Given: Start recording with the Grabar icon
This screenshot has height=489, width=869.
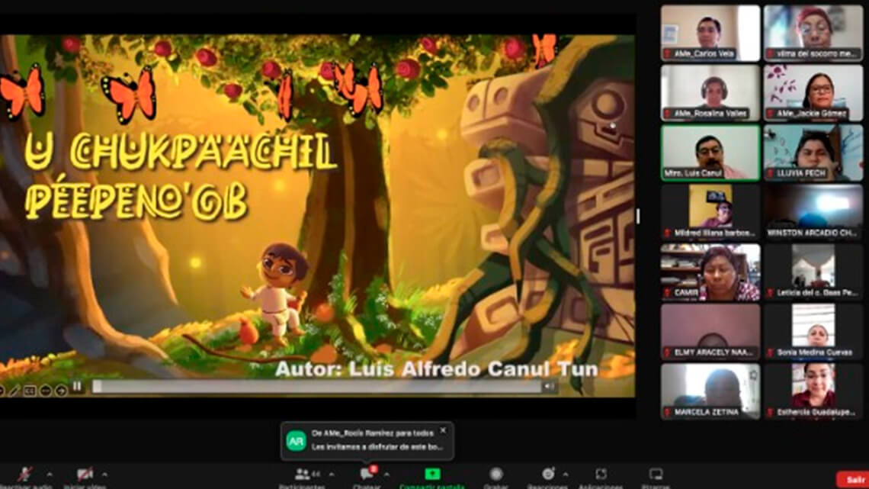Looking at the screenshot, I should pyautogui.click(x=496, y=475).
